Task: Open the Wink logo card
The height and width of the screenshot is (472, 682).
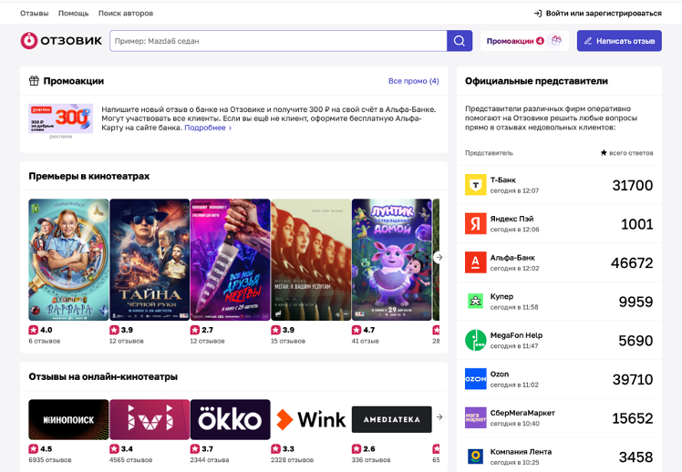Action: pyautogui.click(x=311, y=419)
